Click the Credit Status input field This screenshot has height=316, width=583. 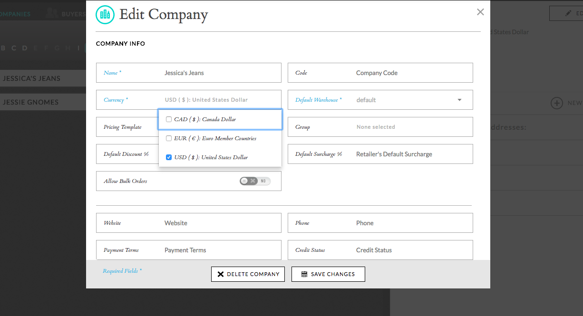(380, 250)
